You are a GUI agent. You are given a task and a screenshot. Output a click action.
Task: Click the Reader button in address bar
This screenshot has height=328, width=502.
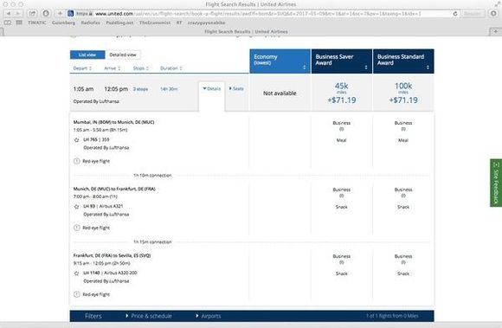tap(473, 14)
